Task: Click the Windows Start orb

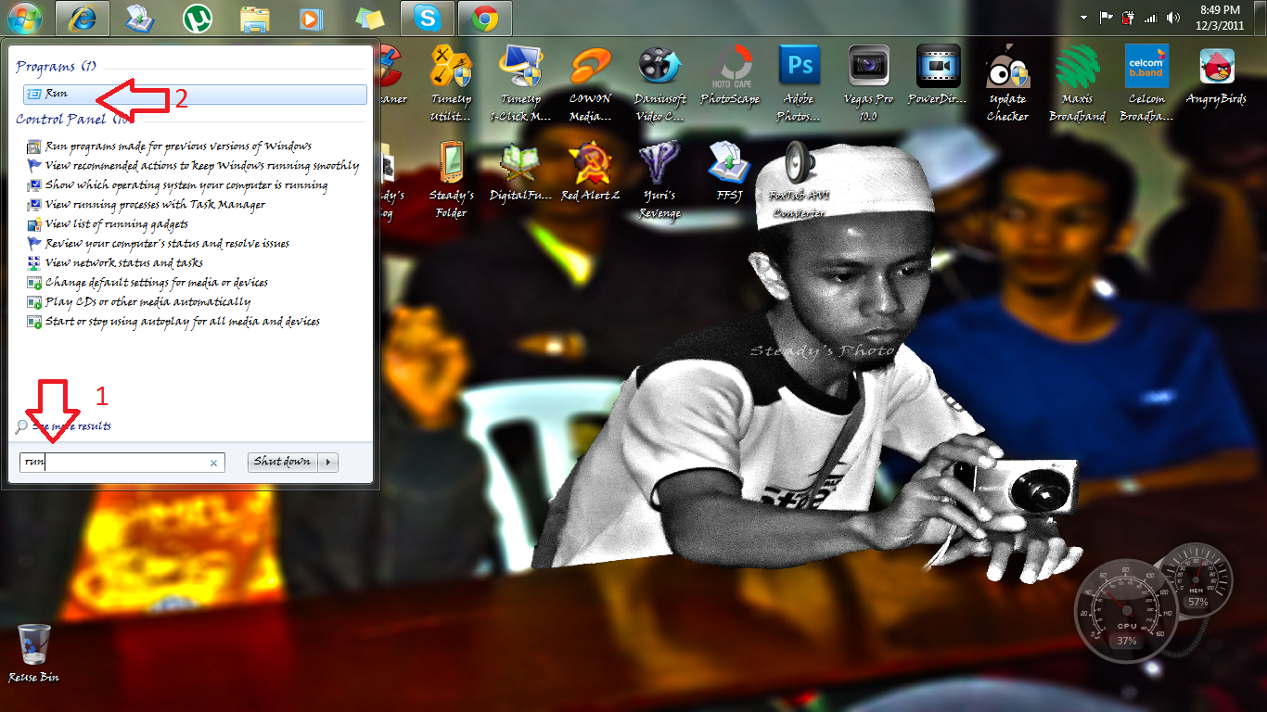Action: click(x=25, y=17)
